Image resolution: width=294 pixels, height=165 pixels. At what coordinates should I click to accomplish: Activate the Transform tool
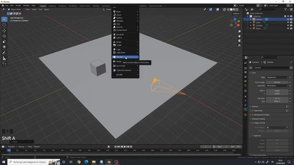[x=4, y=47]
